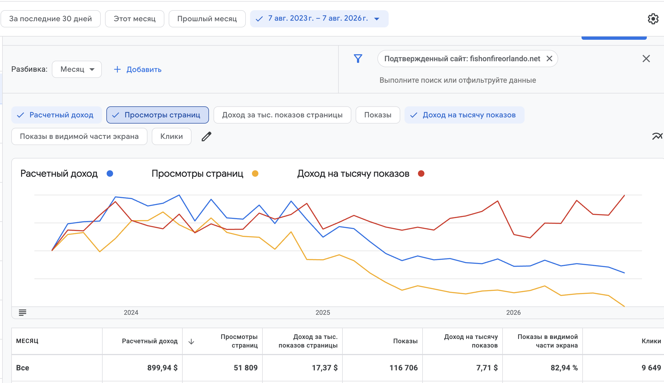Edit metrics with the pencil icon
This screenshot has height=383, width=664.
pyautogui.click(x=207, y=136)
